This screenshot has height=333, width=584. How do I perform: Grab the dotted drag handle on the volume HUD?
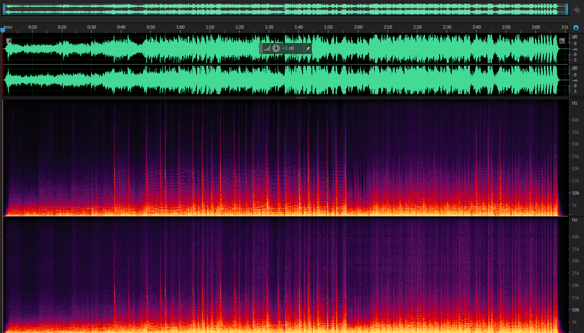pyautogui.click(x=261, y=48)
